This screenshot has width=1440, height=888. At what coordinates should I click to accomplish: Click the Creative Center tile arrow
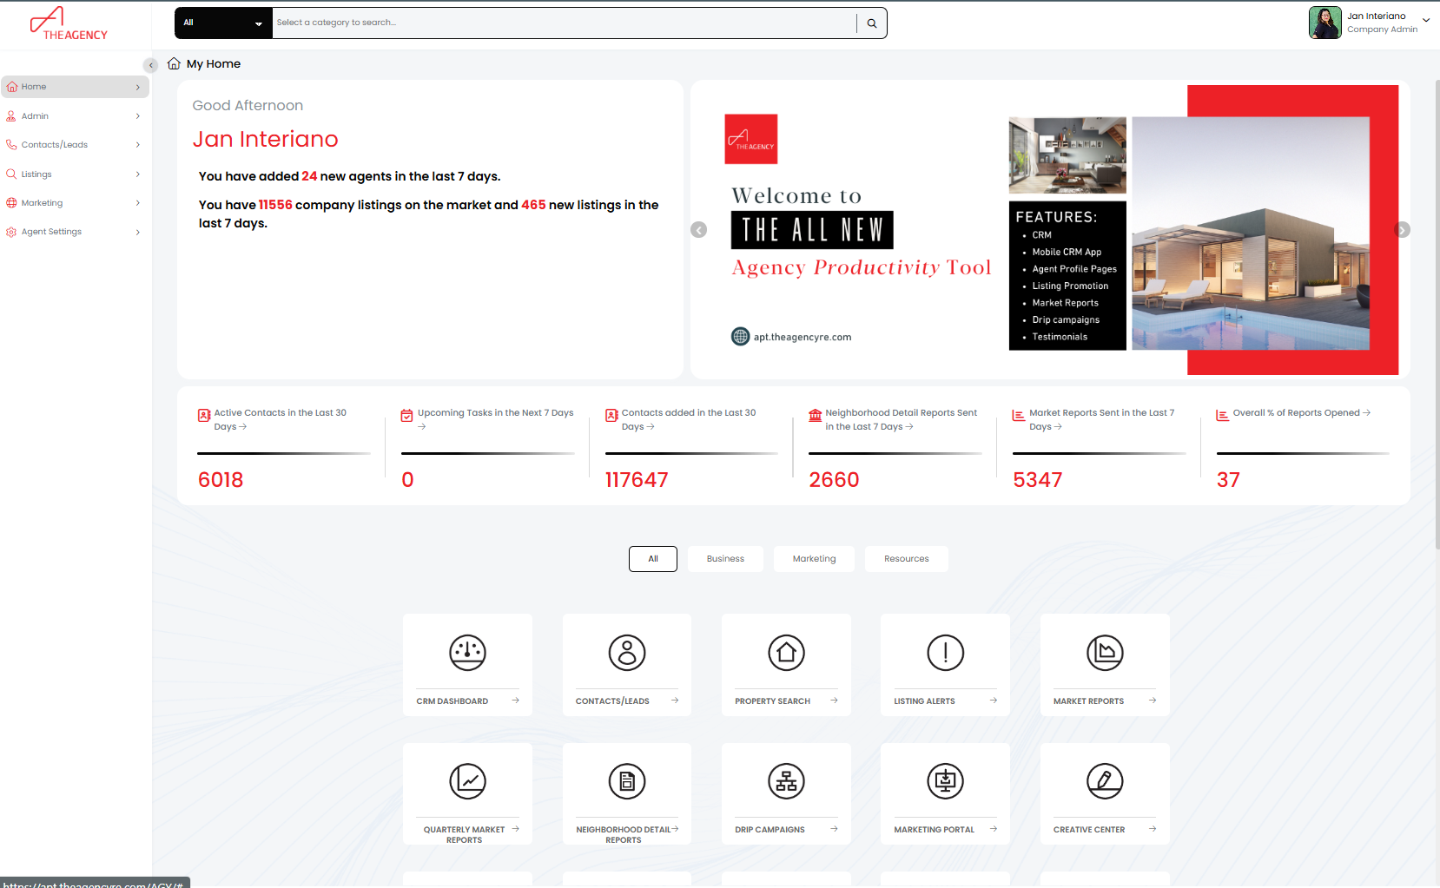(1153, 829)
